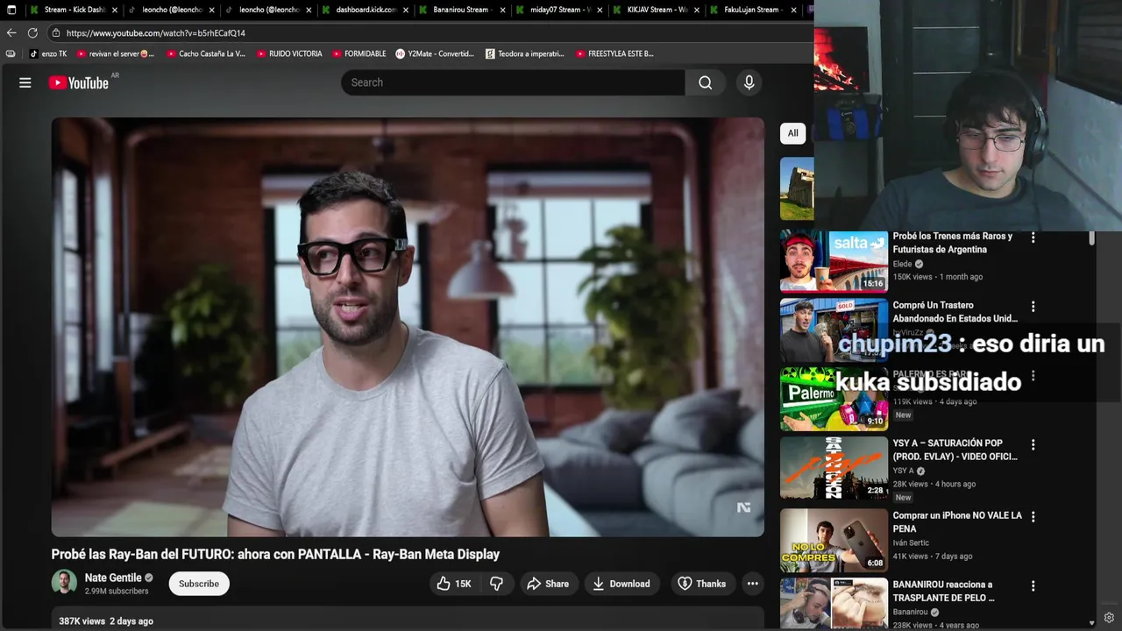The height and width of the screenshot is (631, 1122).
Task: Open the YouTube guide hamburger menu
Action: coord(25,82)
